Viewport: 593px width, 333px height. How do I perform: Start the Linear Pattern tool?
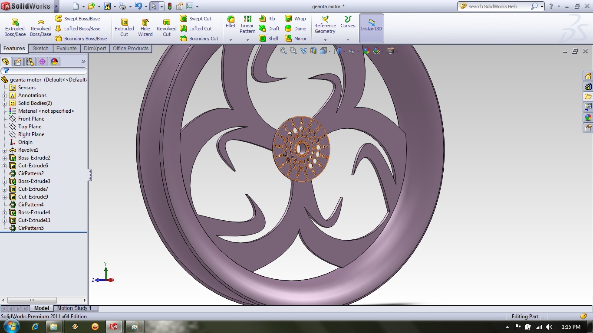(x=247, y=25)
